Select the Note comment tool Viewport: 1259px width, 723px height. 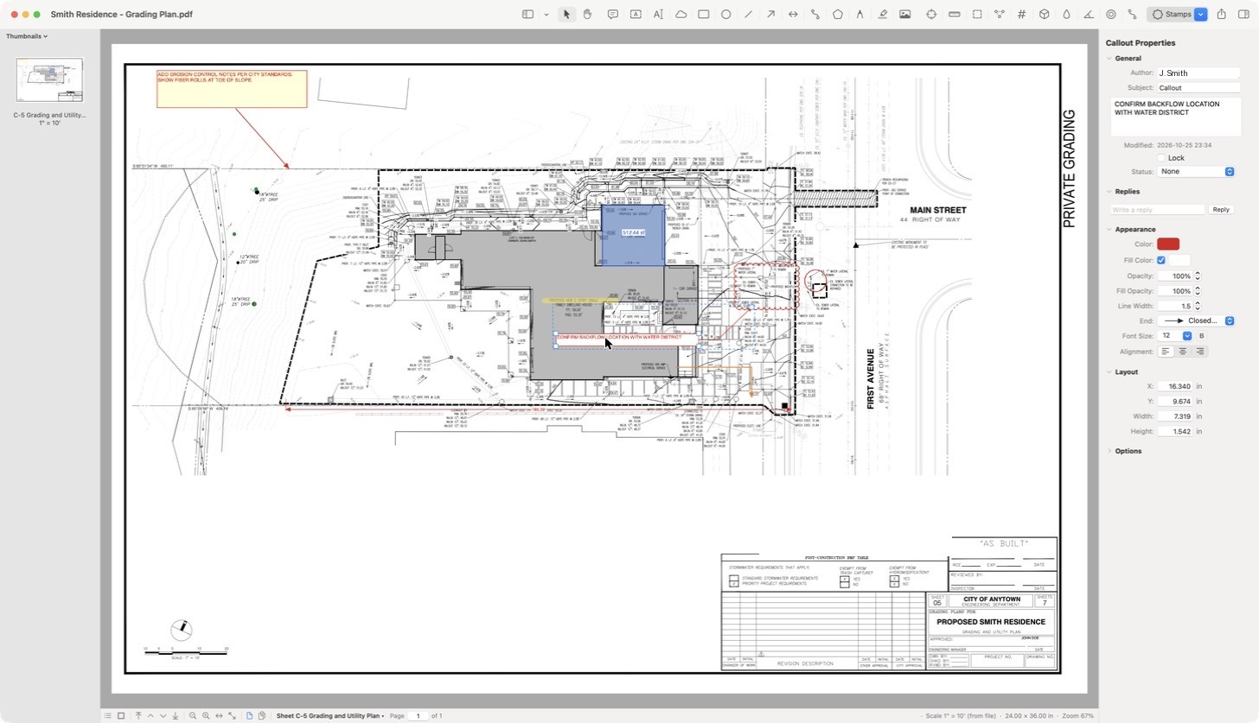tap(613, 15)
